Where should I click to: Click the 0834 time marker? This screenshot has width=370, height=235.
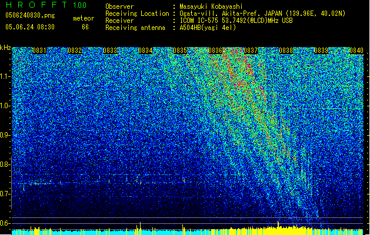[x=145, y=51]
